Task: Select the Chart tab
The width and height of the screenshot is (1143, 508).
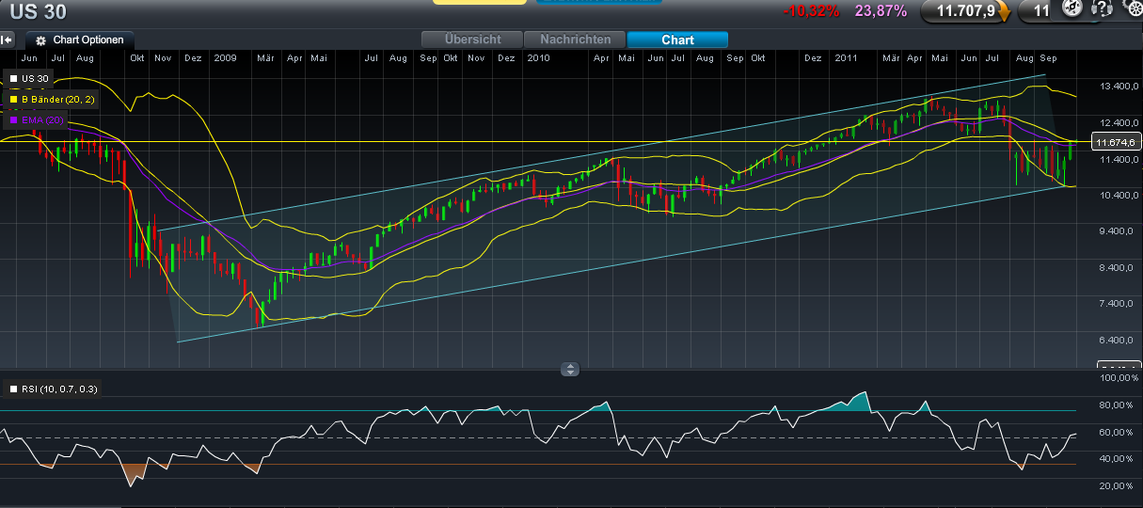Action: (677, 40)
